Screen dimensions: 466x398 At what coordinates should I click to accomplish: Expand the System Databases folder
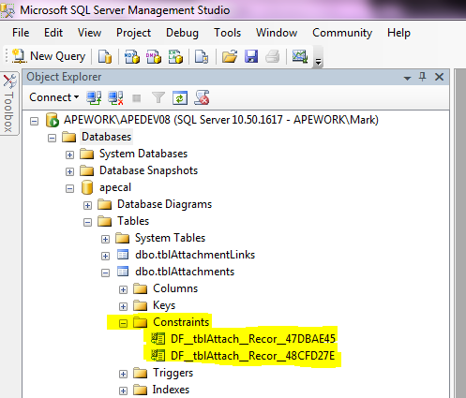[x=69, y=155]
